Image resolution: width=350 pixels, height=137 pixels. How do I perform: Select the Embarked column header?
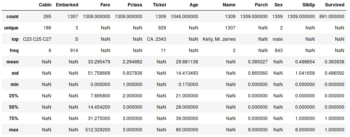click(67, 5)
